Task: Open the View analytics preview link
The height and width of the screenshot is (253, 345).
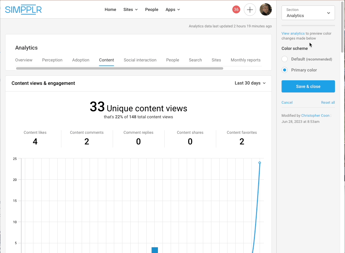Action: pos(293,33)
